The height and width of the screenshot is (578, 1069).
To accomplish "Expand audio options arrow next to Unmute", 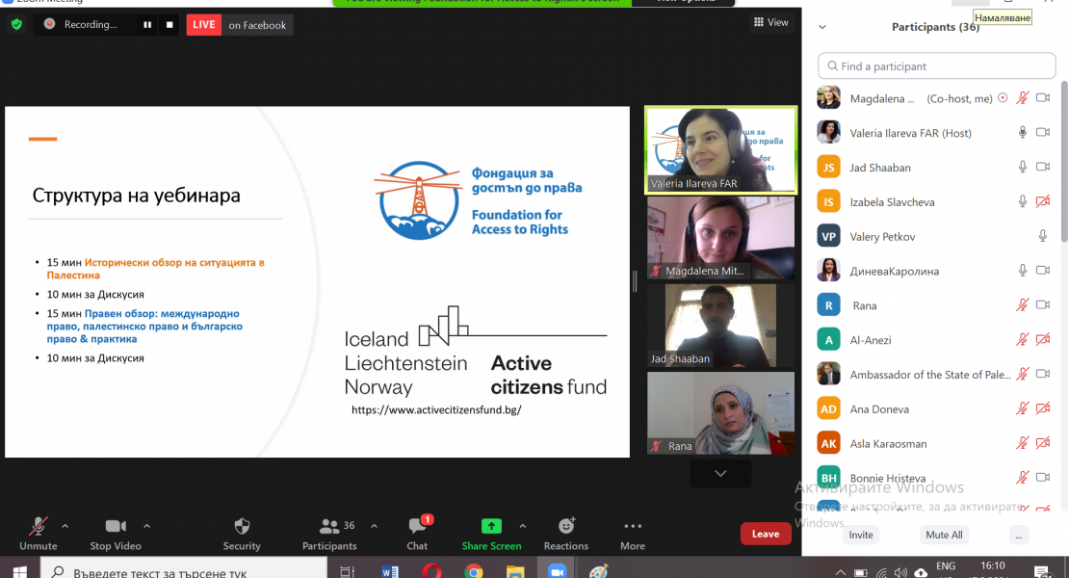I will click(65, 526).
